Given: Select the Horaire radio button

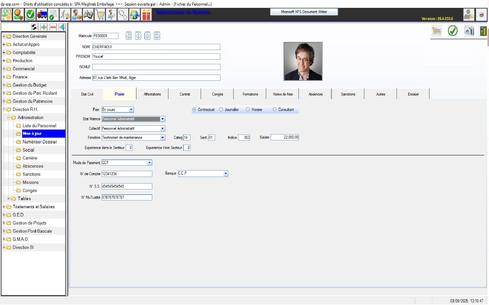Looking at the screenshot, I should coord(248,110).
